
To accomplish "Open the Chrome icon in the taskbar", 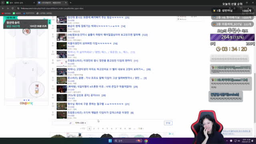I will [x=146, y=141].
